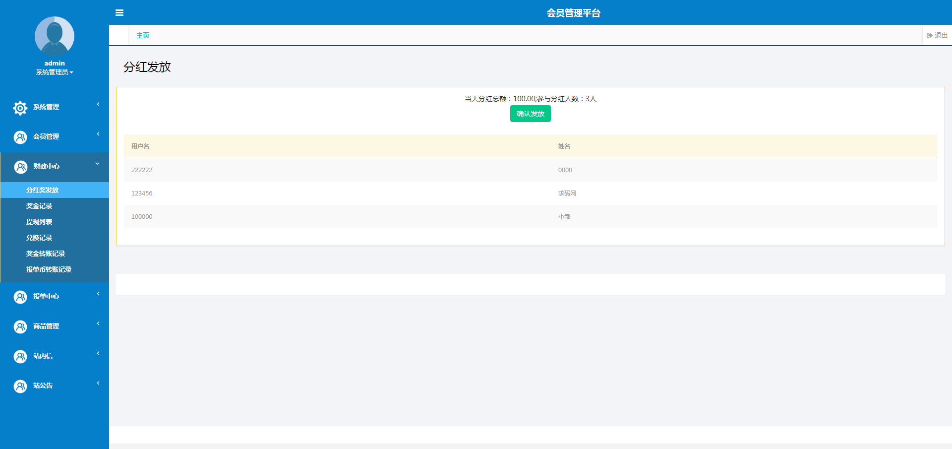This screenshot has height=449, width=952.
Task: Click the admin avatar picture
Action: 55,36
